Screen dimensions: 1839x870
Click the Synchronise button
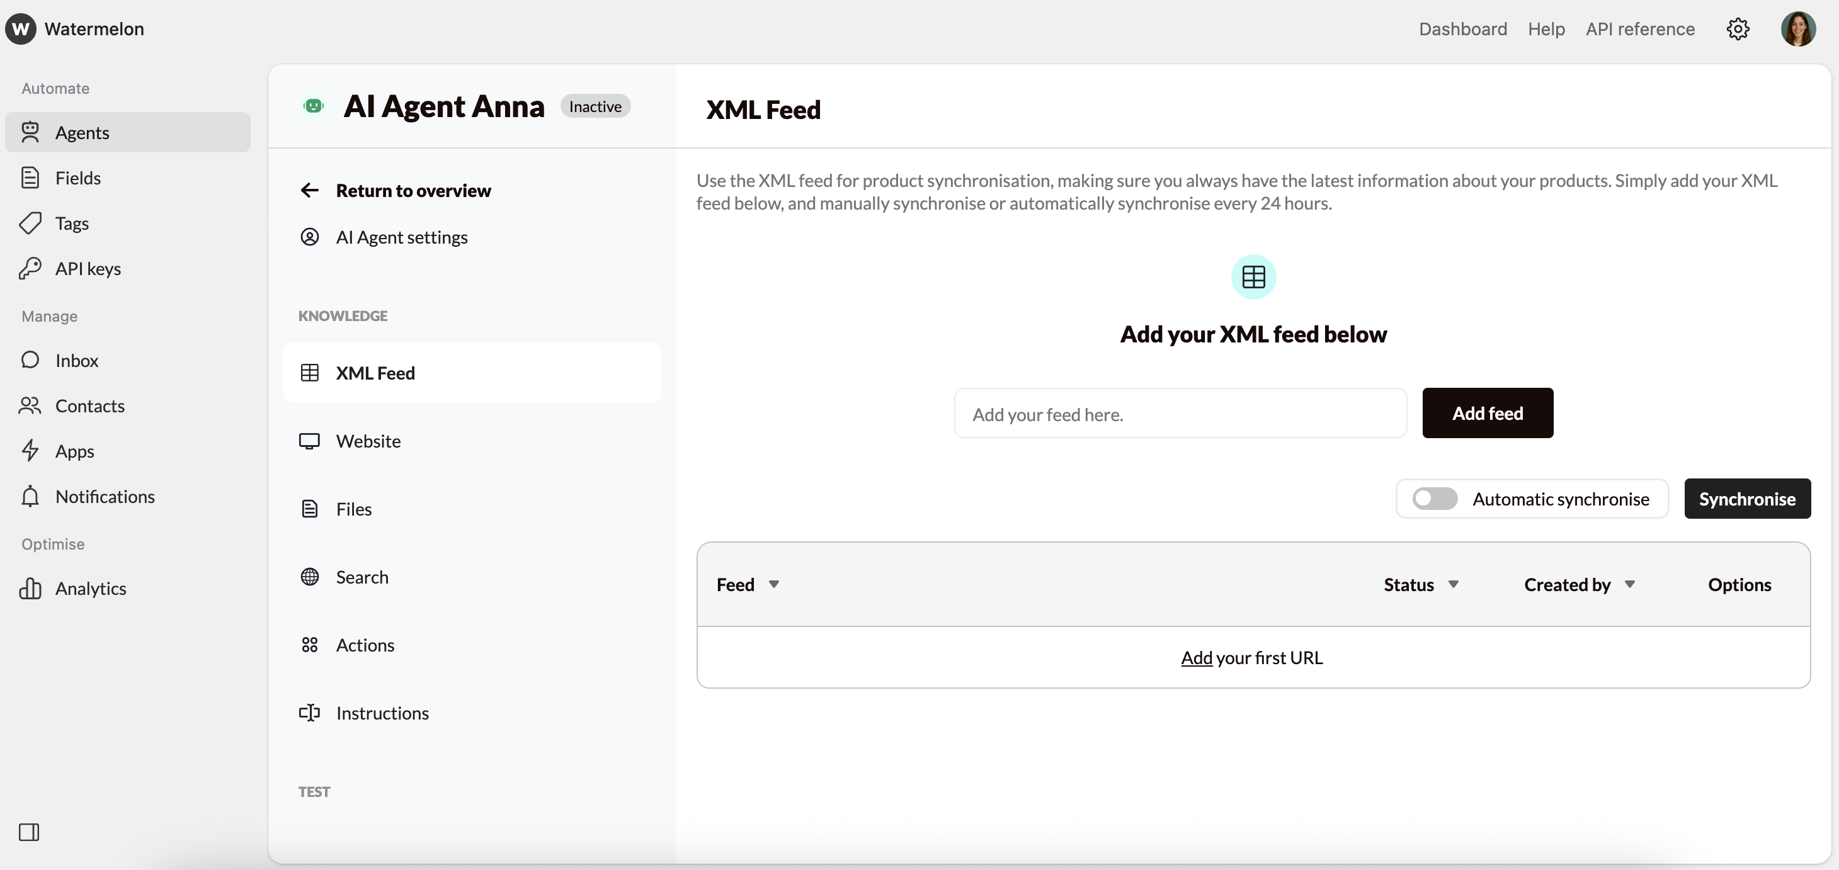point(1747,498)
